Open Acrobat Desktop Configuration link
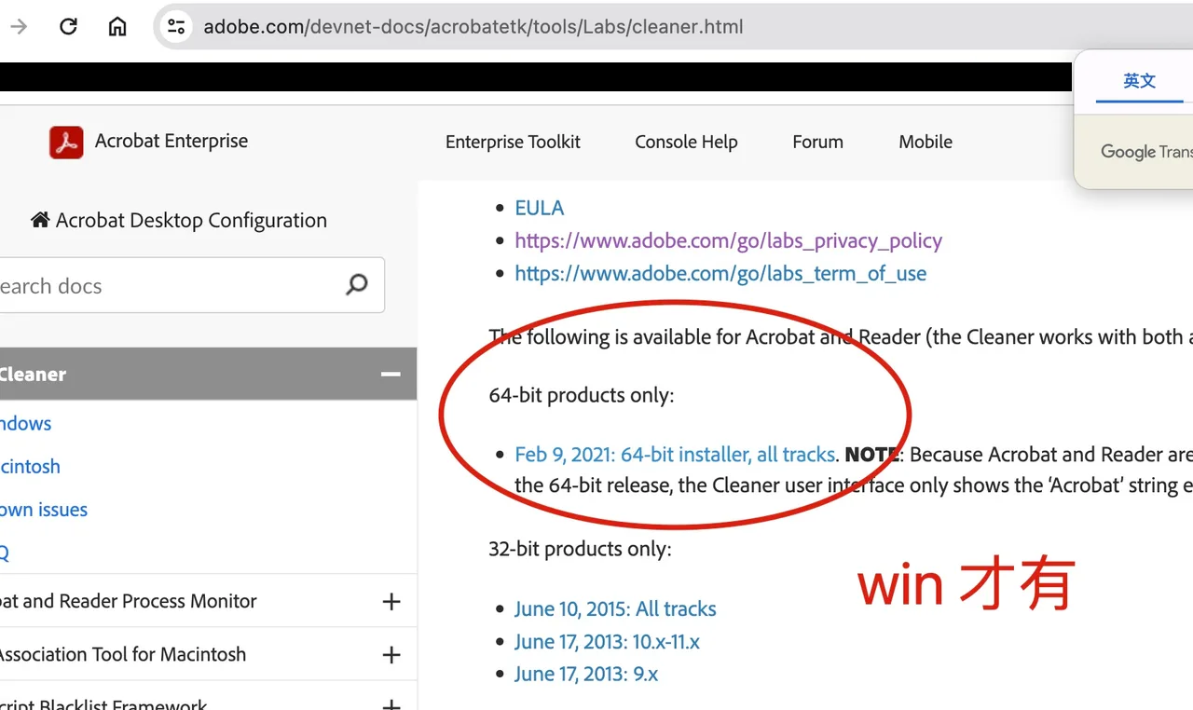The image size is (1193, 710). click(191, 221)
